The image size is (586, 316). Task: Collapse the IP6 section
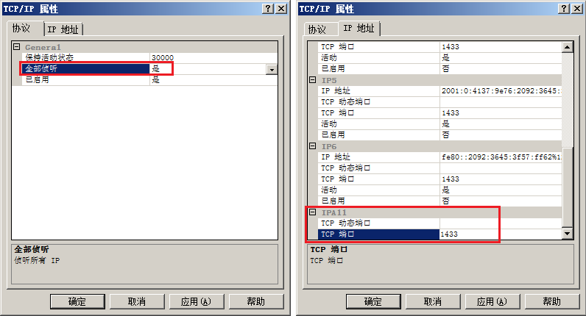tap(312, 146)
